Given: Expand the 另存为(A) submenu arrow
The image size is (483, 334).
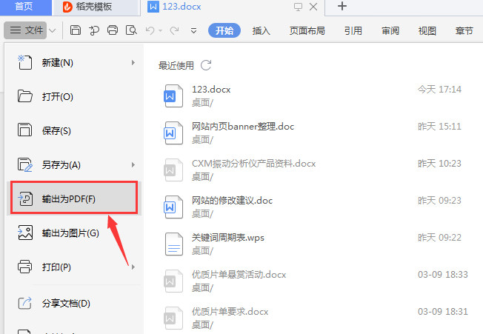Looking at the screenshot, I should (x=133, y=165).
